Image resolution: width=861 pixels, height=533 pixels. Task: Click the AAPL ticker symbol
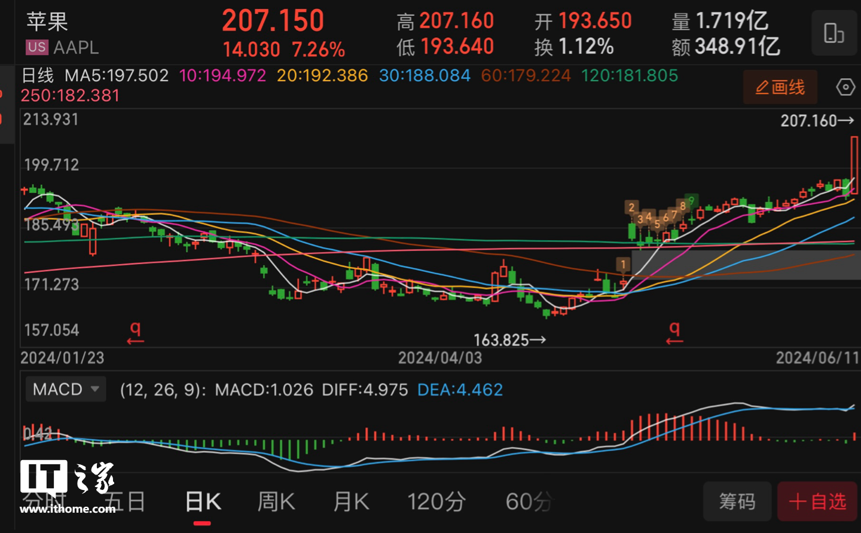click(x=76, y=47)
